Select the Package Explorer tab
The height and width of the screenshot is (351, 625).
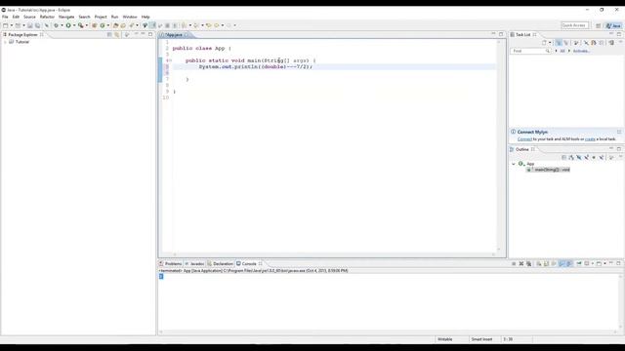(x=22, y=35)
